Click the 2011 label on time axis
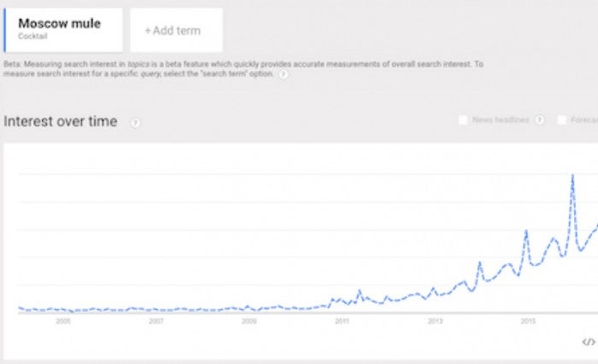The width and height of the screenshot is (598, 364). (x=342, y=322)
